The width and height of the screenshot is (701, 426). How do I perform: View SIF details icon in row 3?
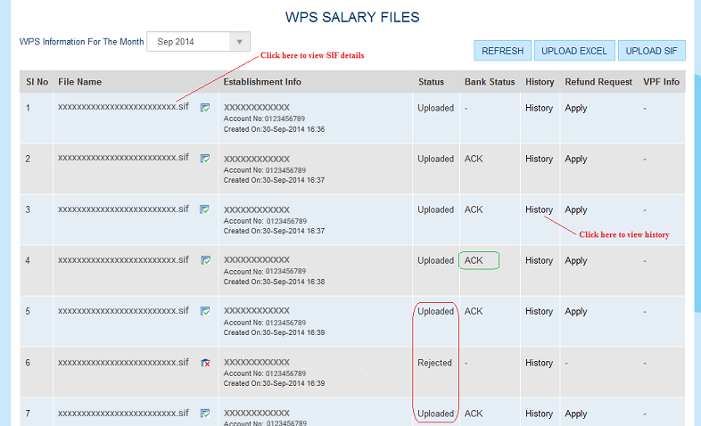[x=205, y=209]
